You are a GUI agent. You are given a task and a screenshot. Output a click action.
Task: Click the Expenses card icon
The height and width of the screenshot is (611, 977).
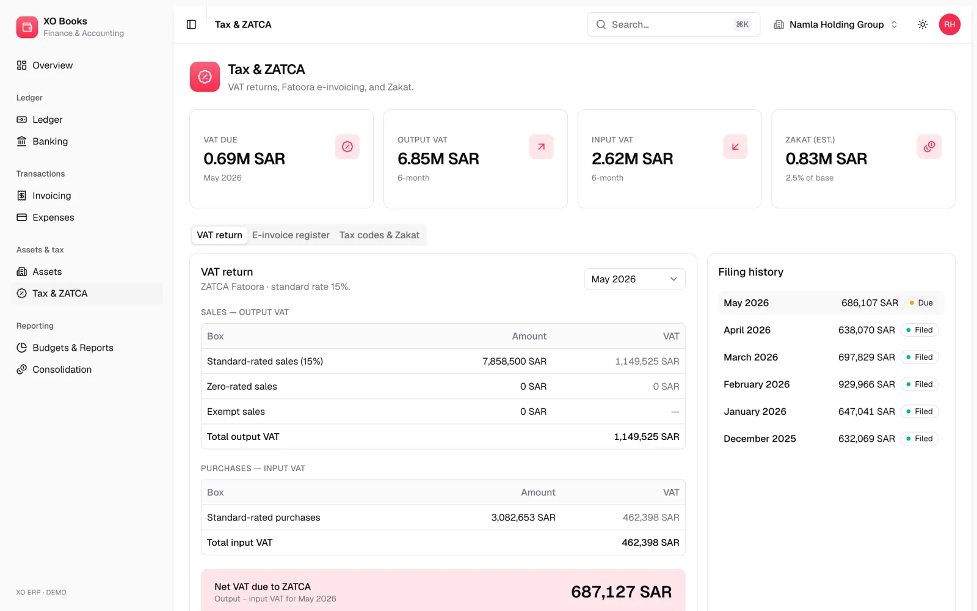click(22, 218)
